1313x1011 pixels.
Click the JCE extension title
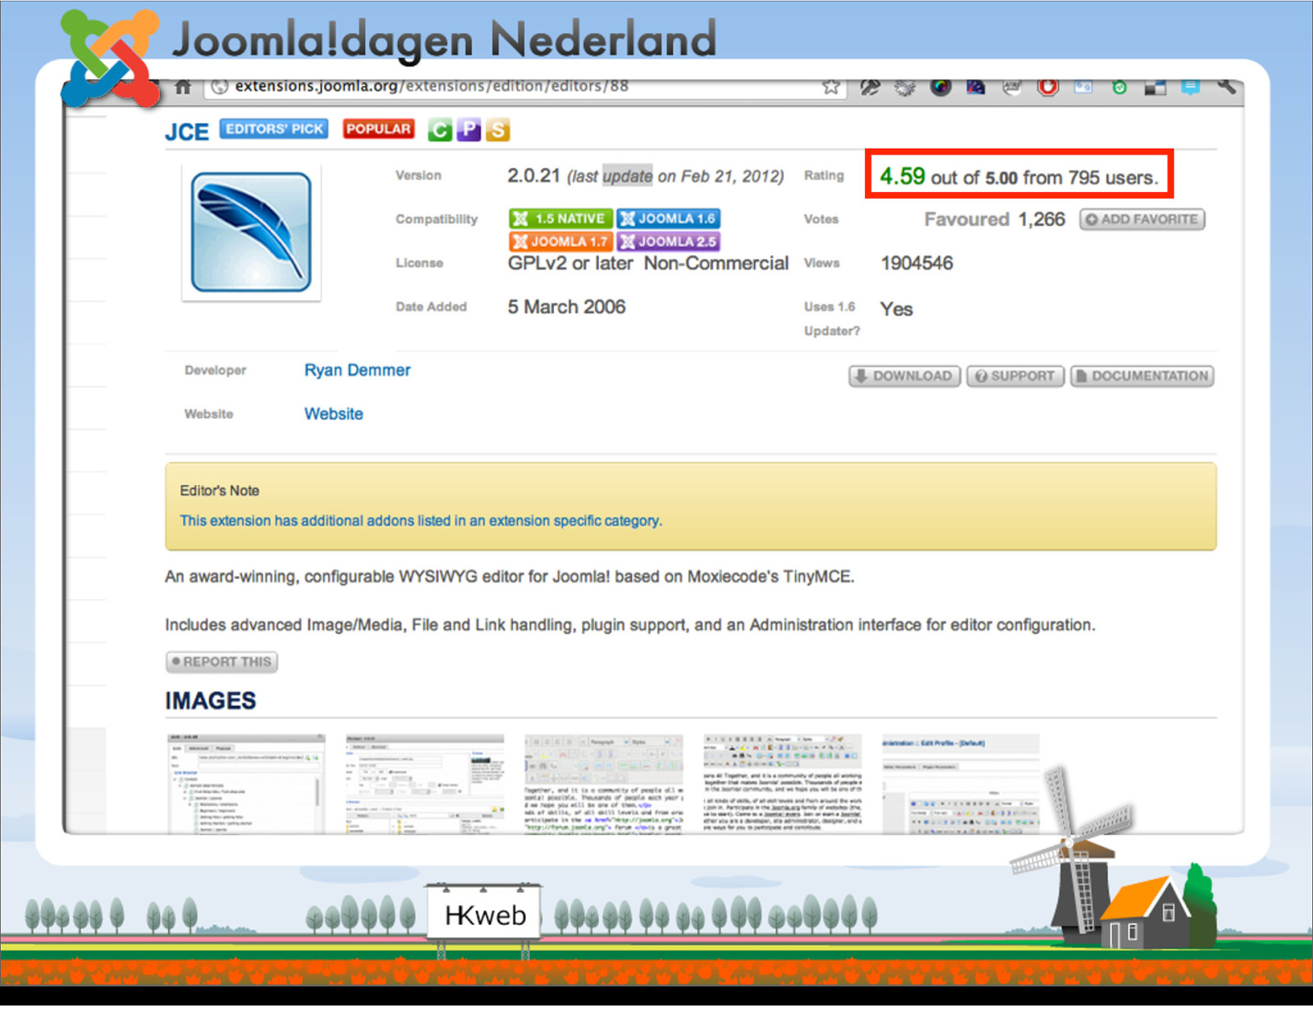[187, 132]
